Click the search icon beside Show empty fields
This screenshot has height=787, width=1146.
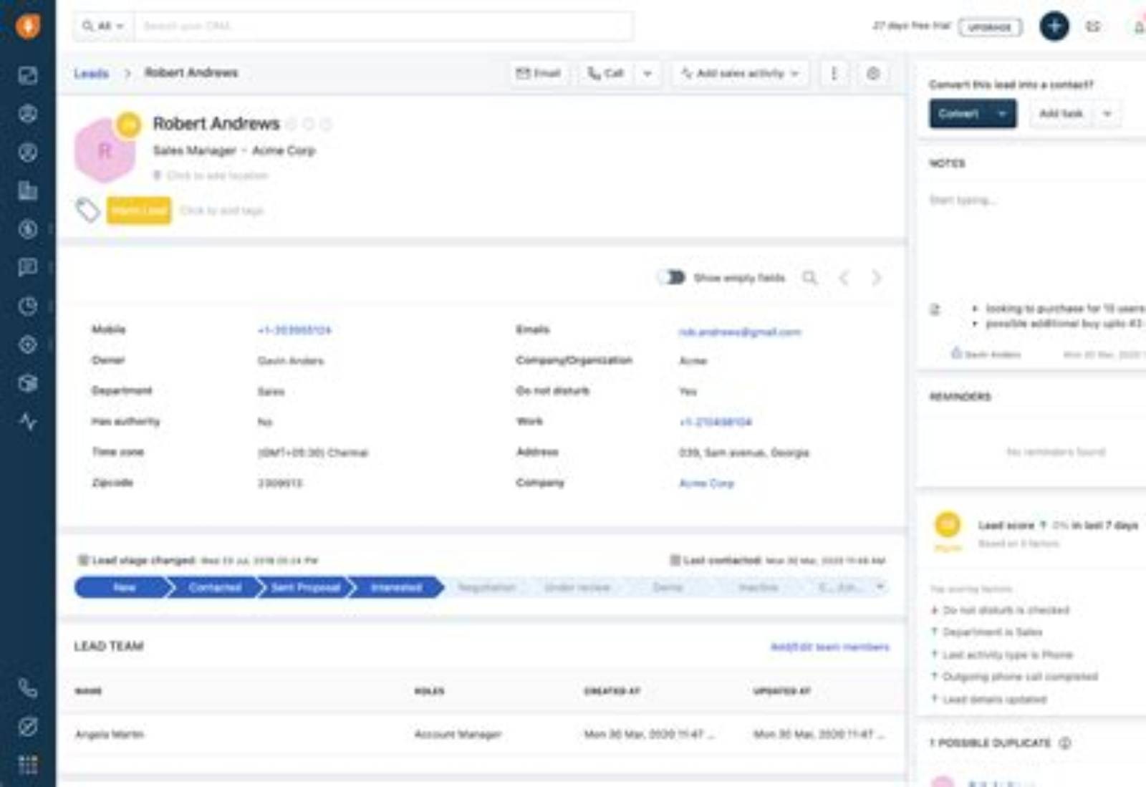(x=809, y=277)
